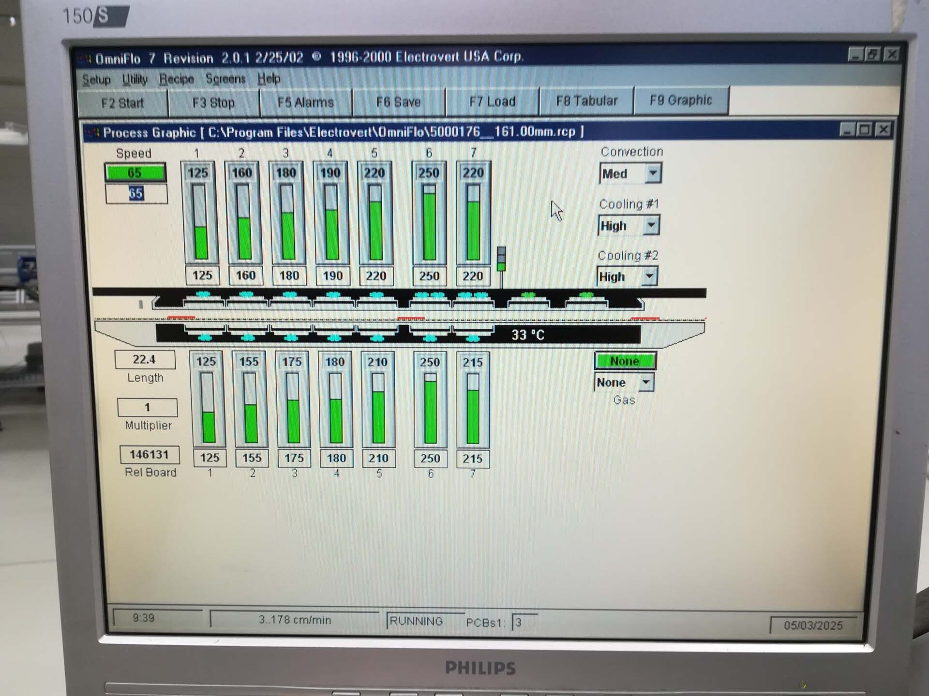This screenshot has height=696, width=929.
Task: Open the Gas None dropdown
Action: click(646, 382)
